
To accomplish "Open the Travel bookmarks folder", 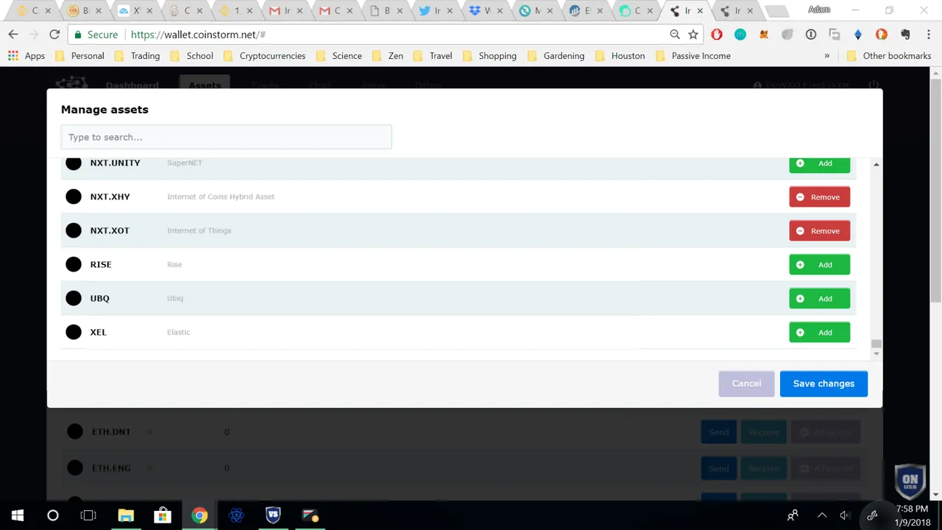I will click(x=433, y=56).
